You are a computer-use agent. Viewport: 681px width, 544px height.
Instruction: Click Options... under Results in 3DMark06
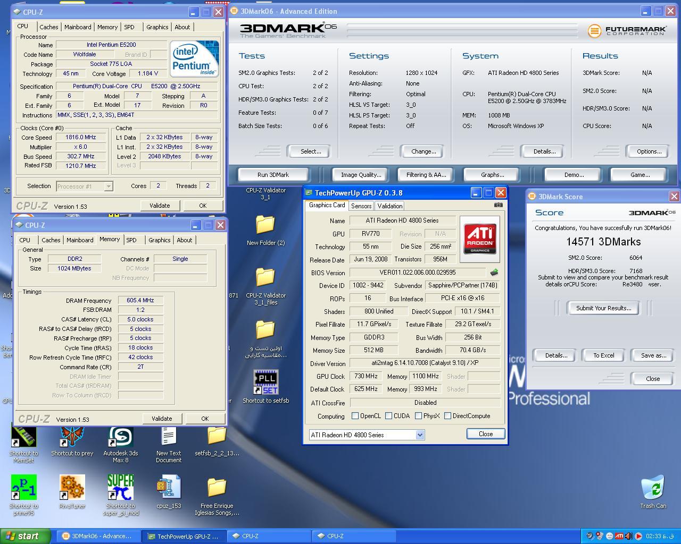pos(649,151)
